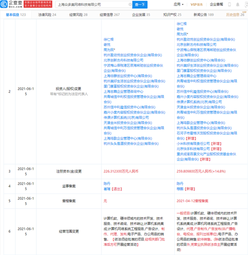248x255 pixels.
Task: Click row number 2 of 投资人(股权)变更
Action: (10, 91)
